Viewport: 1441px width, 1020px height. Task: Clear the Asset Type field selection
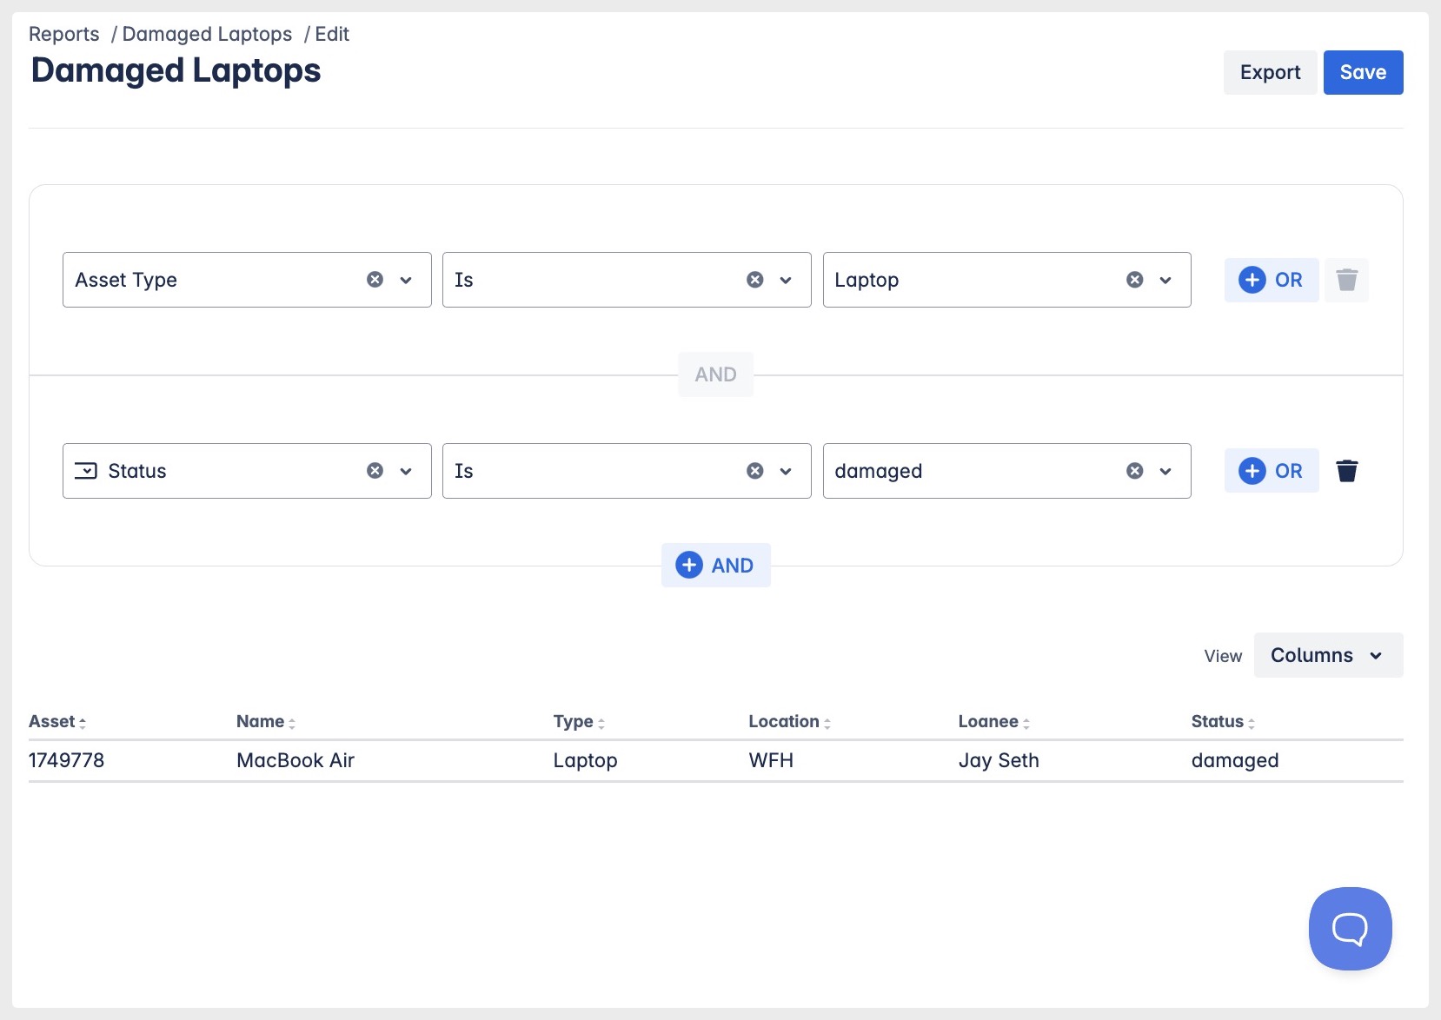pos(375,280)
